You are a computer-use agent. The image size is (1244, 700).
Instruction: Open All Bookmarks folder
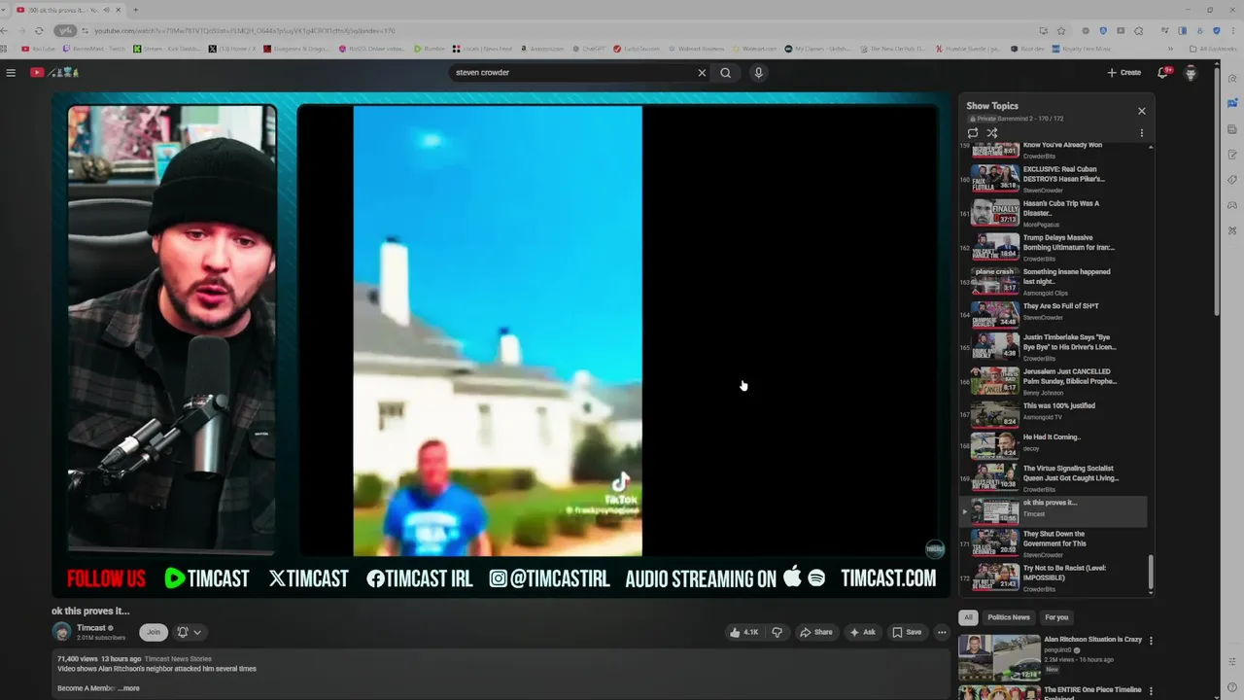pyautogui.click(x=1213, y=48)
